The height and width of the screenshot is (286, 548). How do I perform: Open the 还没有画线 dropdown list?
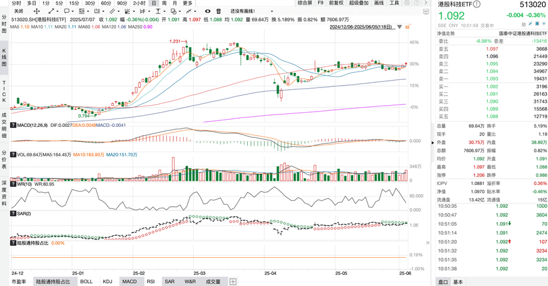click(x=251, y=11)
